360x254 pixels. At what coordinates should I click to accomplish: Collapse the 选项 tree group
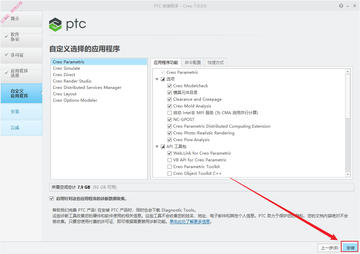point(157,79)
